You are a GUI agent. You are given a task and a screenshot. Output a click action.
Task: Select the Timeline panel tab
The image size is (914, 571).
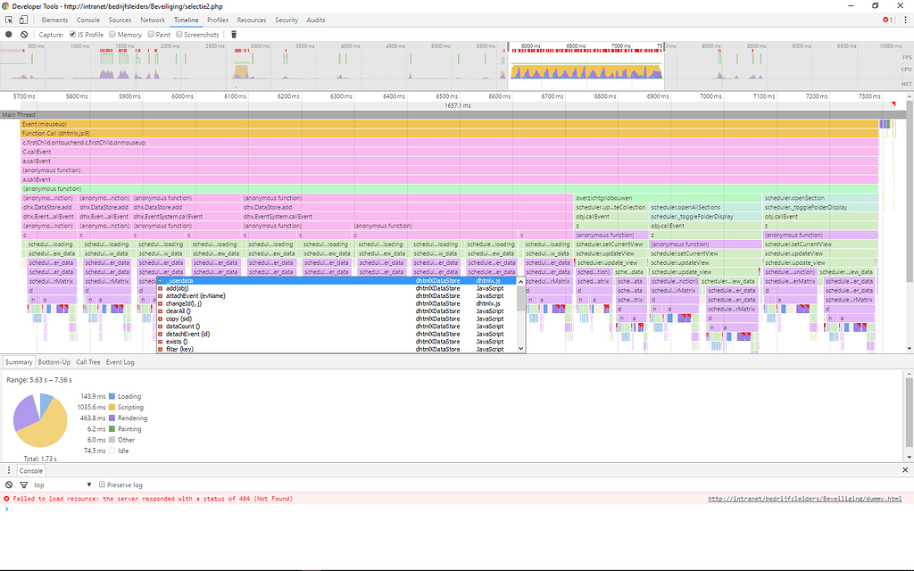coord(186,20)
